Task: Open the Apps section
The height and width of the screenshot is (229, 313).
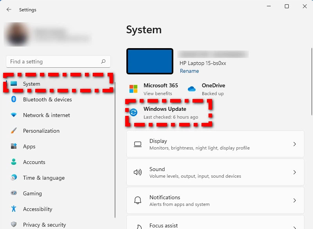Action: click(58, 146)
